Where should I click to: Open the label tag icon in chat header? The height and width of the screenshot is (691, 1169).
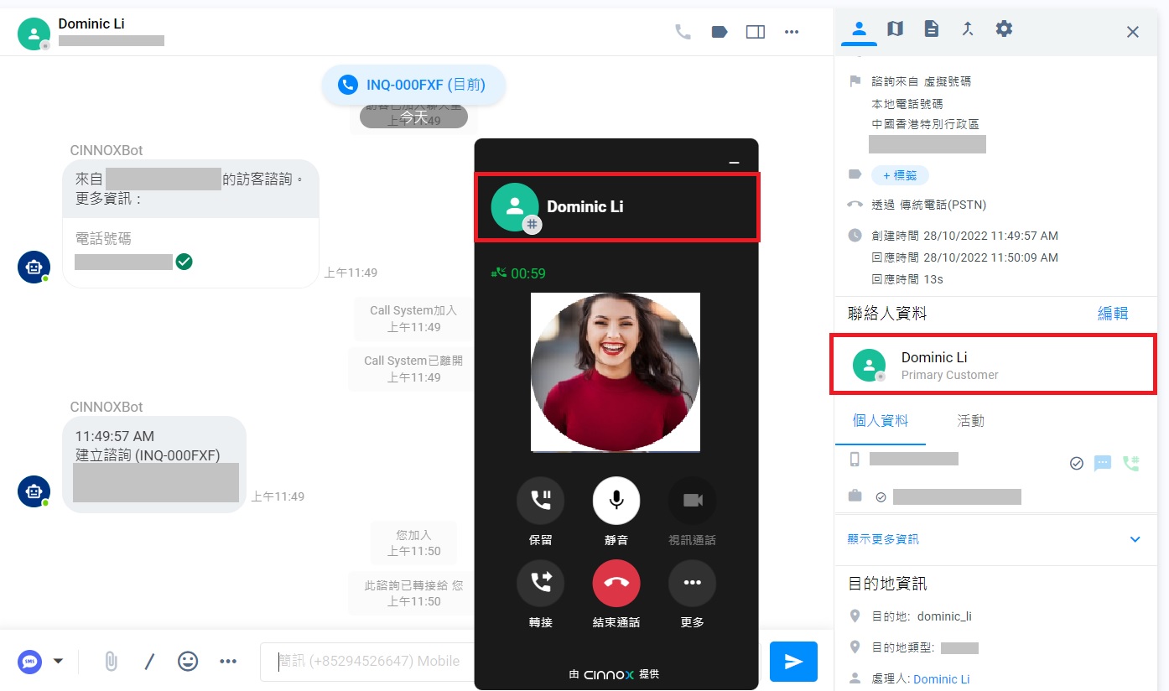(720, 32)
